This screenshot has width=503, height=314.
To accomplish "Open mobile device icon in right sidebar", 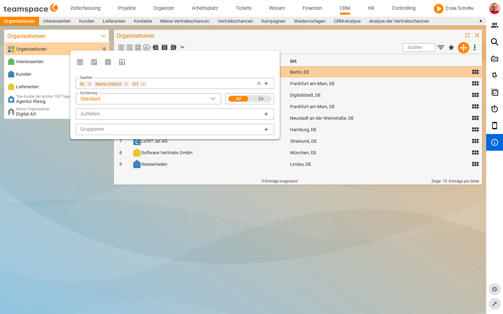I will [495, 126].
